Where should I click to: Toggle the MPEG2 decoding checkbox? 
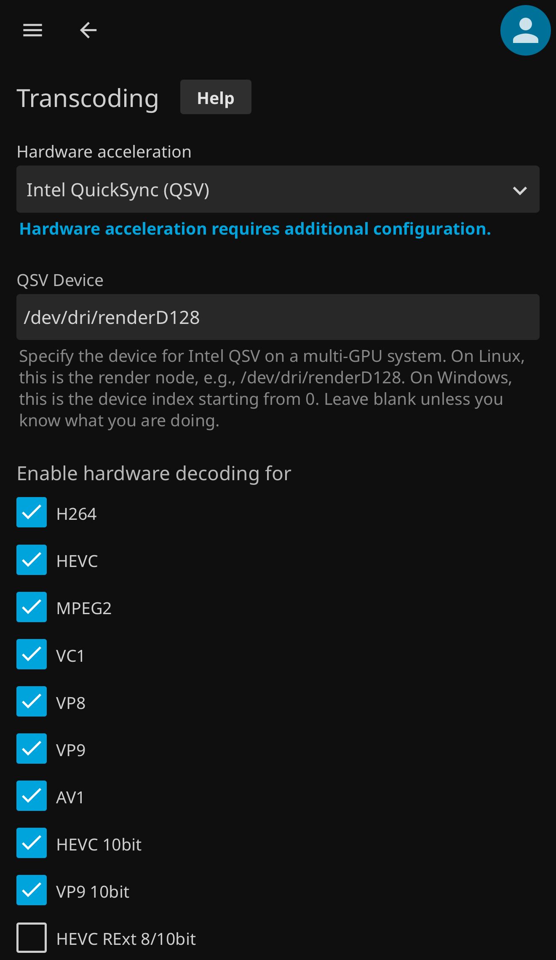pos(32,607)
